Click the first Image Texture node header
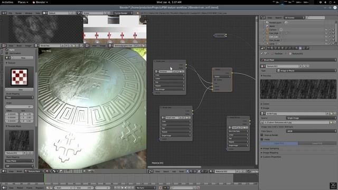Screen dimensions: 338x190 coord(170,61)
